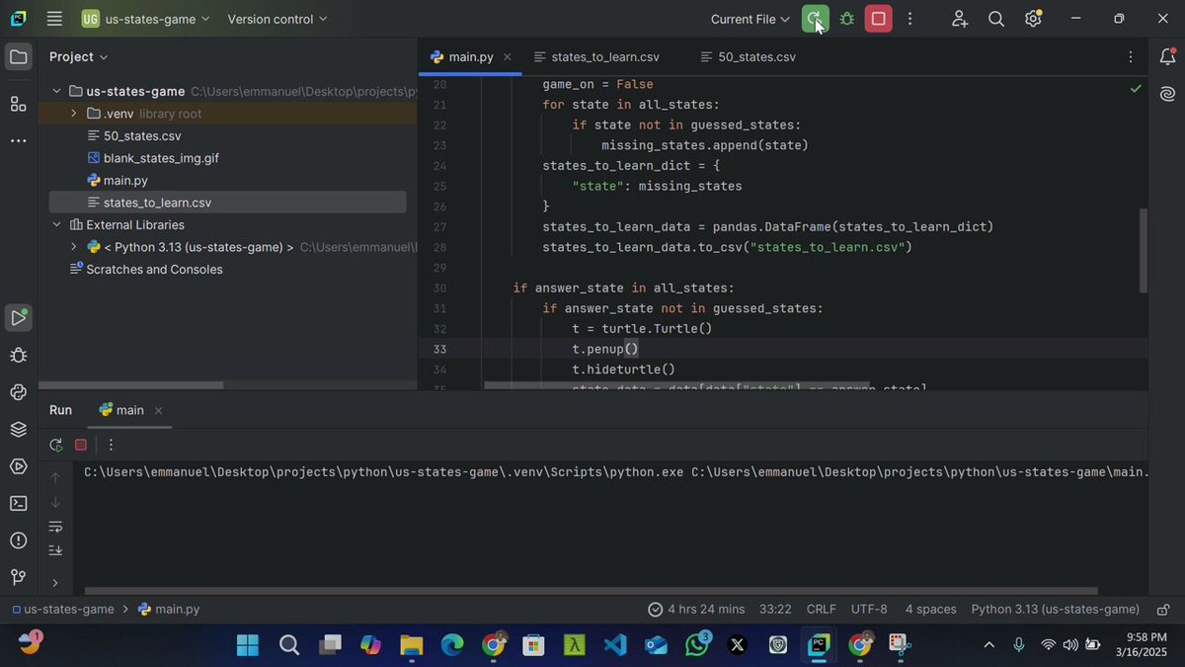This screenshot has width=1185, height=667.
Task: Open editor tabs more options menu
Action: [1131, 57]
